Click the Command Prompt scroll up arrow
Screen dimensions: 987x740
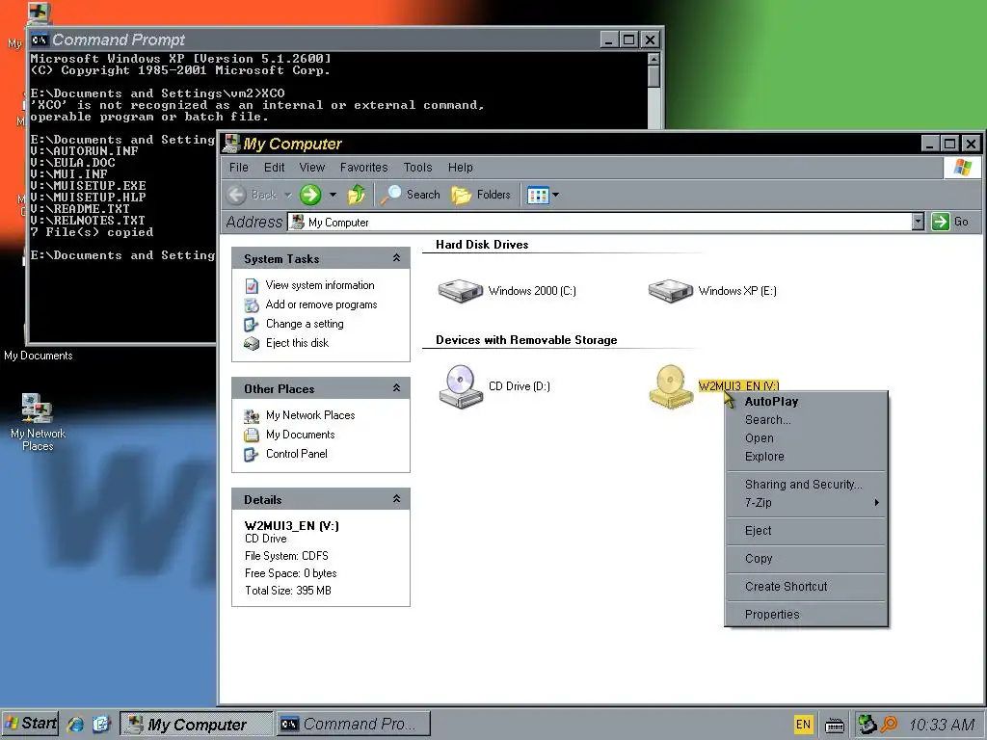(x=654, y=59)
